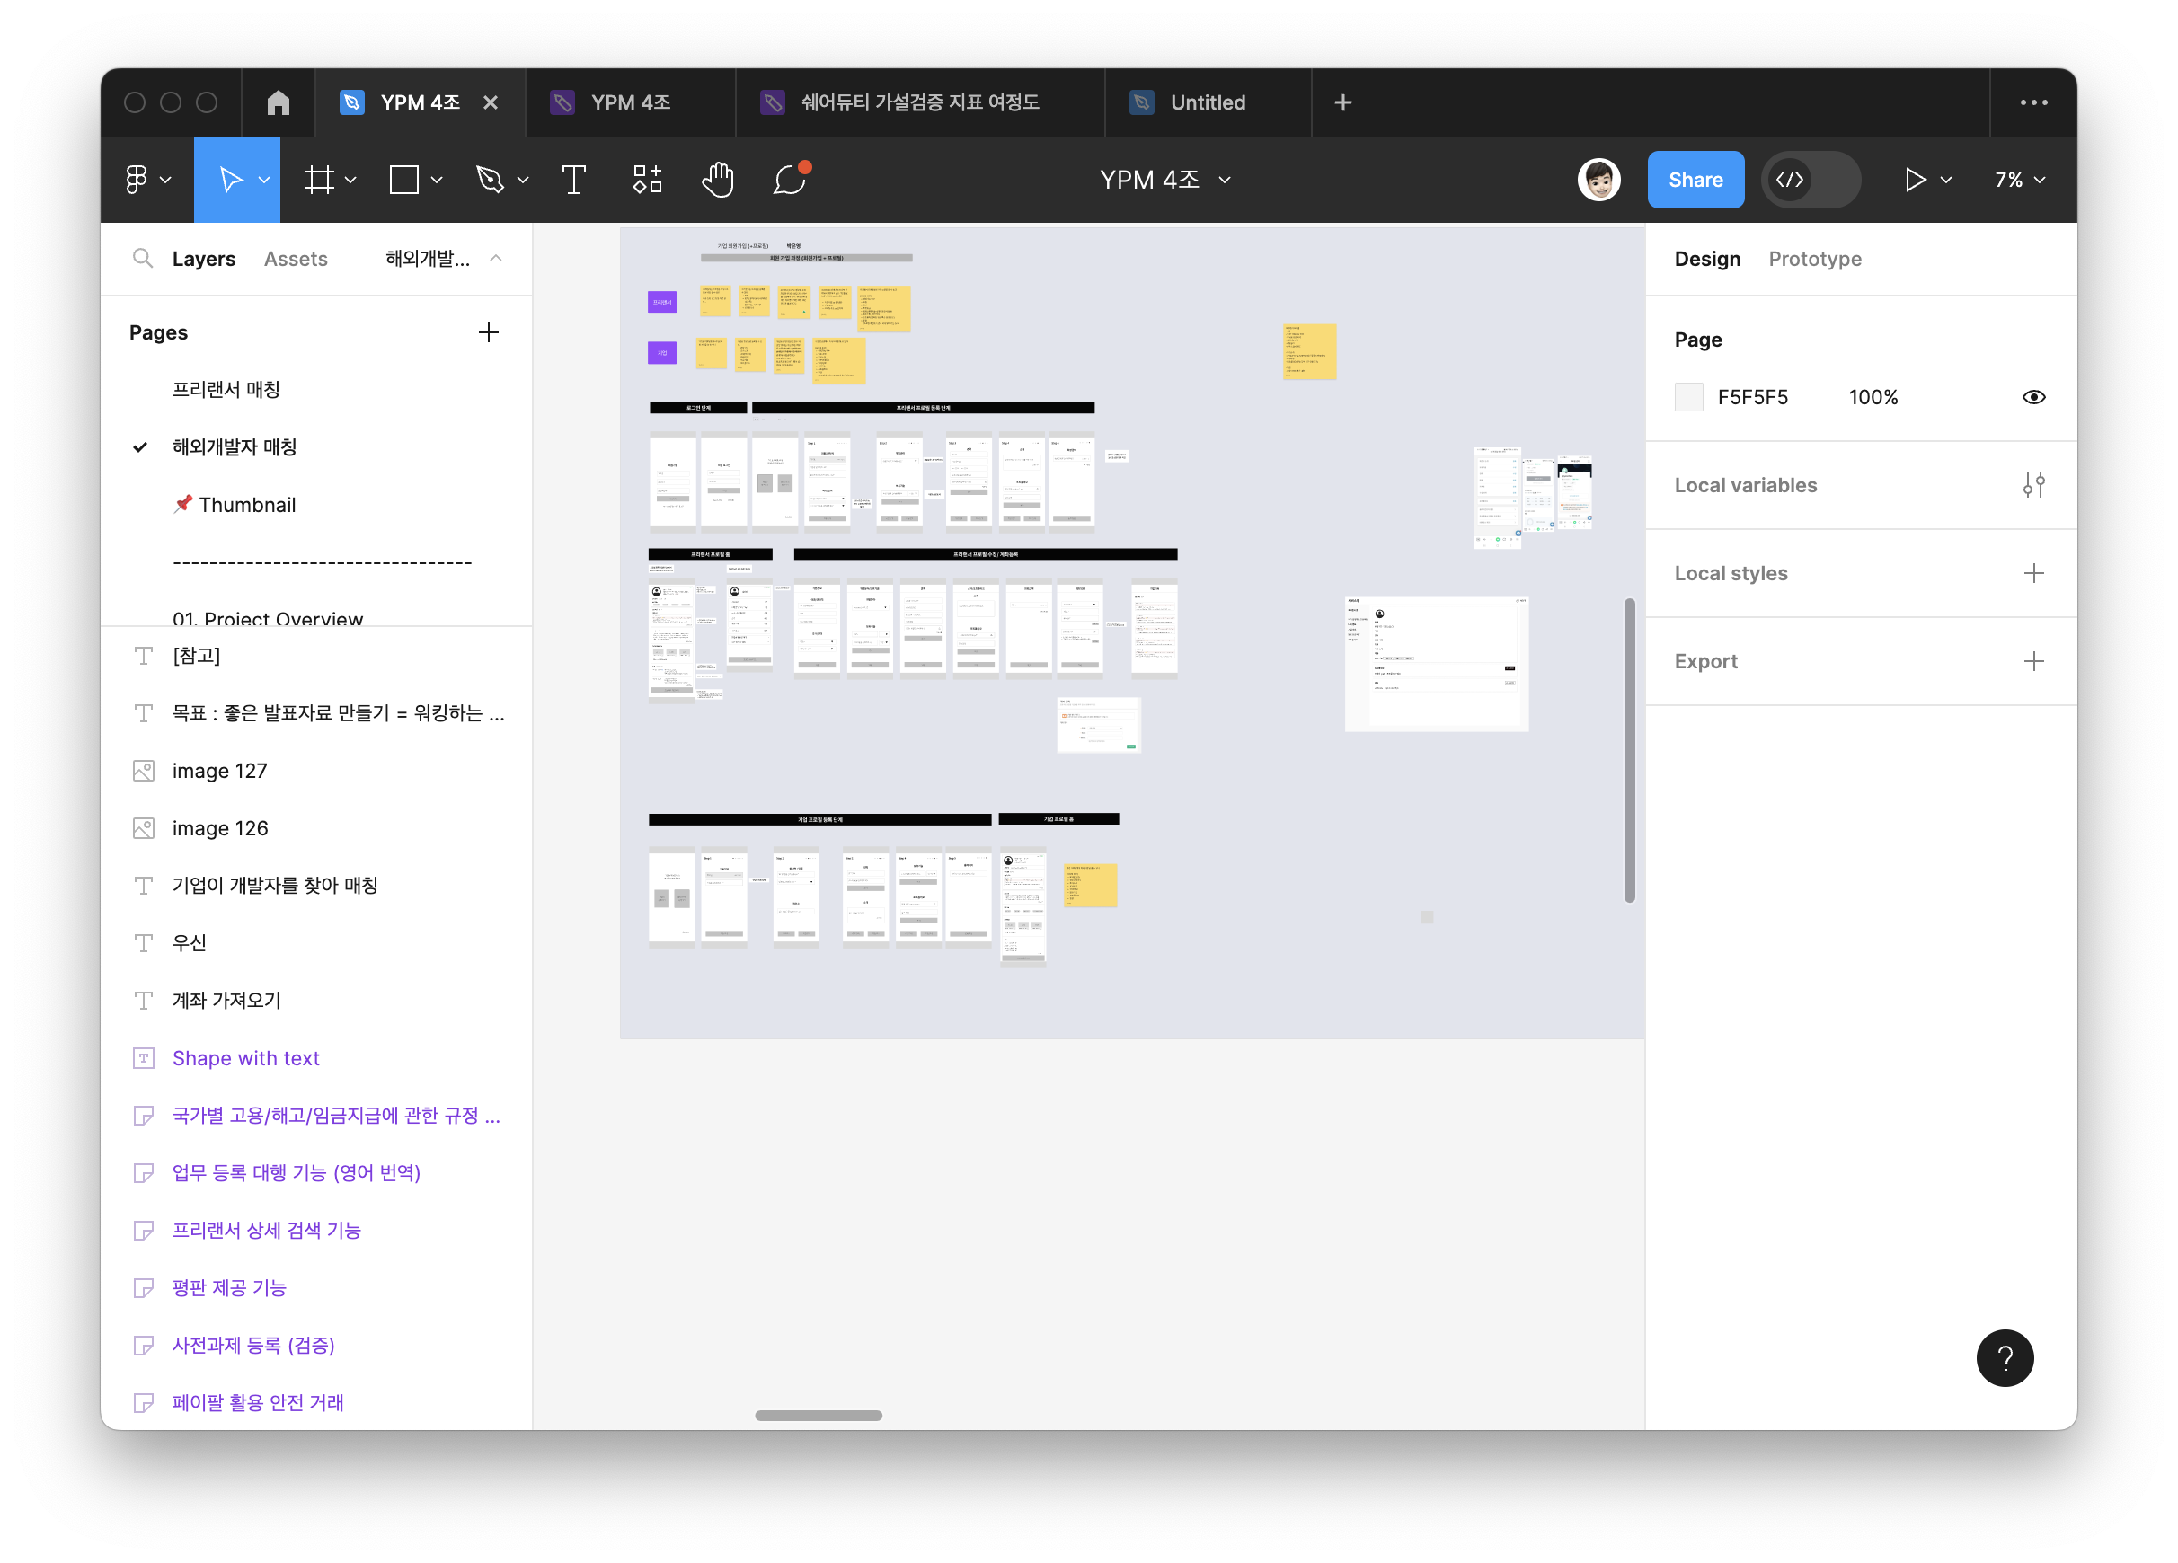
Task: Toggle page background visibility eye
Action: 2033,397
